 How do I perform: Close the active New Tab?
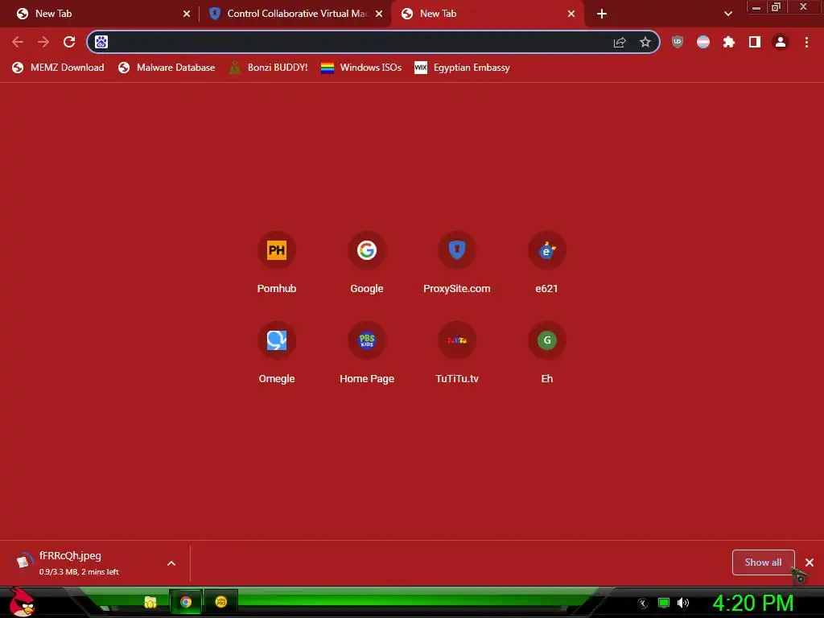pos(571,14)
